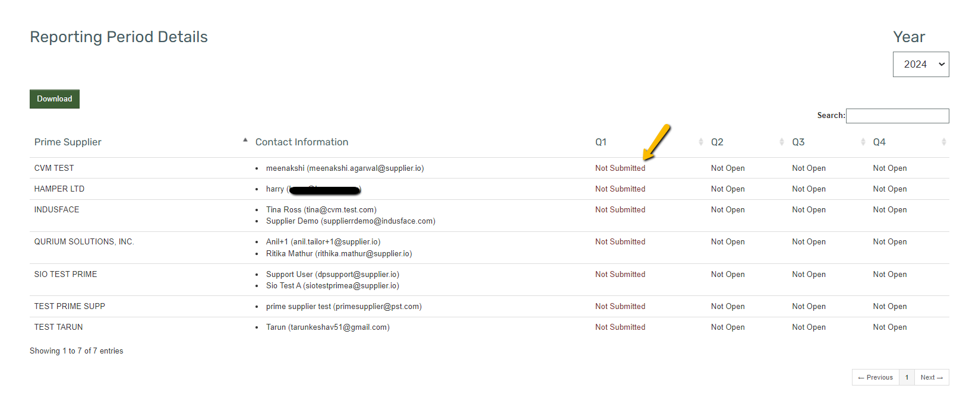Click Q2 Not Open for HAMPER LTD
This screenshot has width=966, height=398.
click(x=728, y=189)
